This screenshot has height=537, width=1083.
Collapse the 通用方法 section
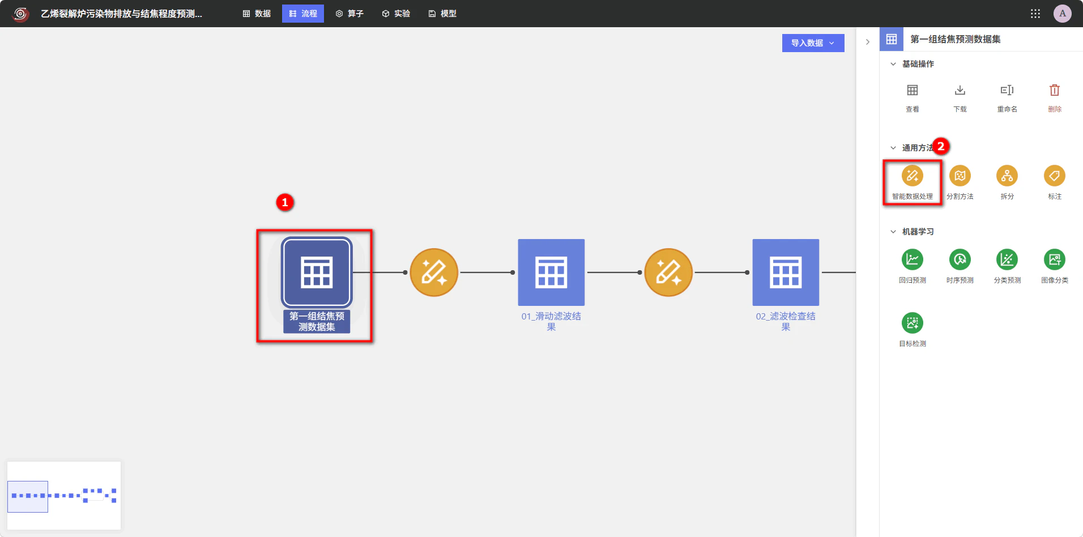tap(893, 148)
